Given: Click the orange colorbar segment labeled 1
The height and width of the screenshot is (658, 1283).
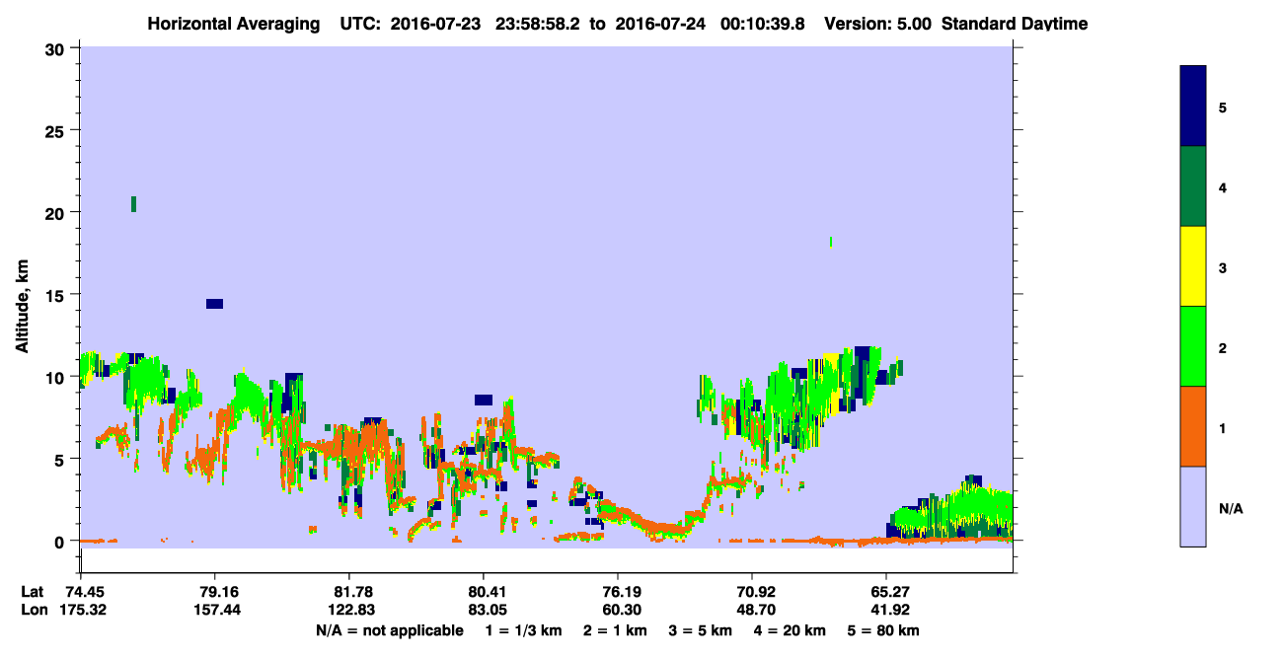Looking at the screenshot, I should pyautogui.click(x=1193, y=426).
